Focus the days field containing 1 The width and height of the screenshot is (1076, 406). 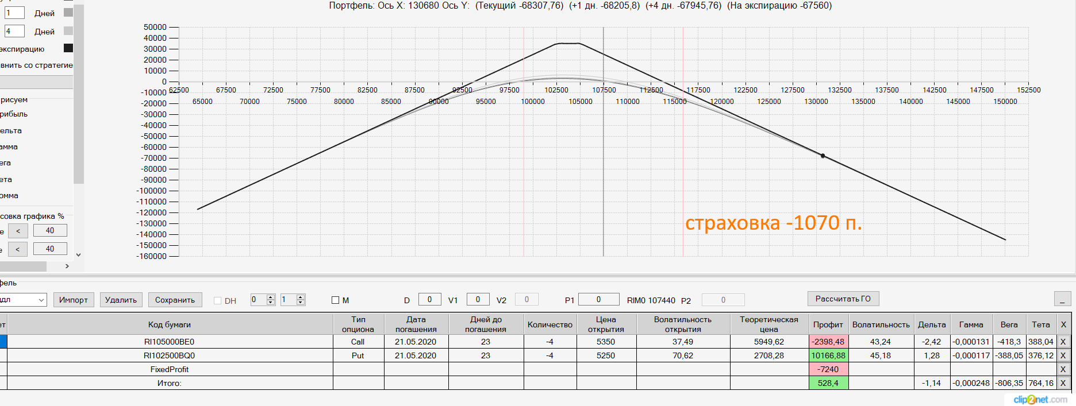pyautogui.click(x=14, y=13)
